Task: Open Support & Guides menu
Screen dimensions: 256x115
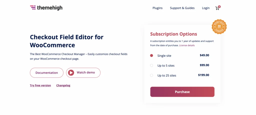Action: (x=182, y=8)
